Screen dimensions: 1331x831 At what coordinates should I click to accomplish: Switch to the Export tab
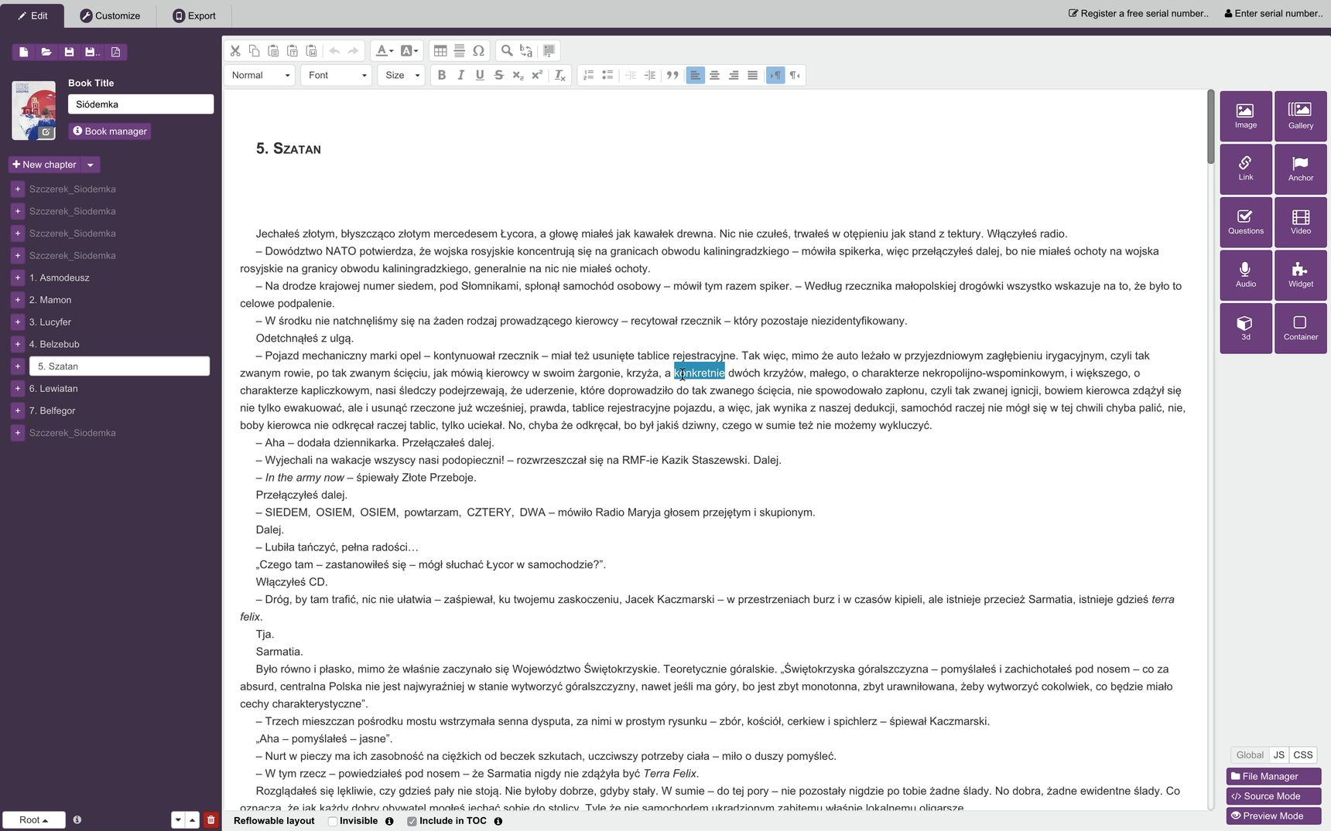coord(194,15)
